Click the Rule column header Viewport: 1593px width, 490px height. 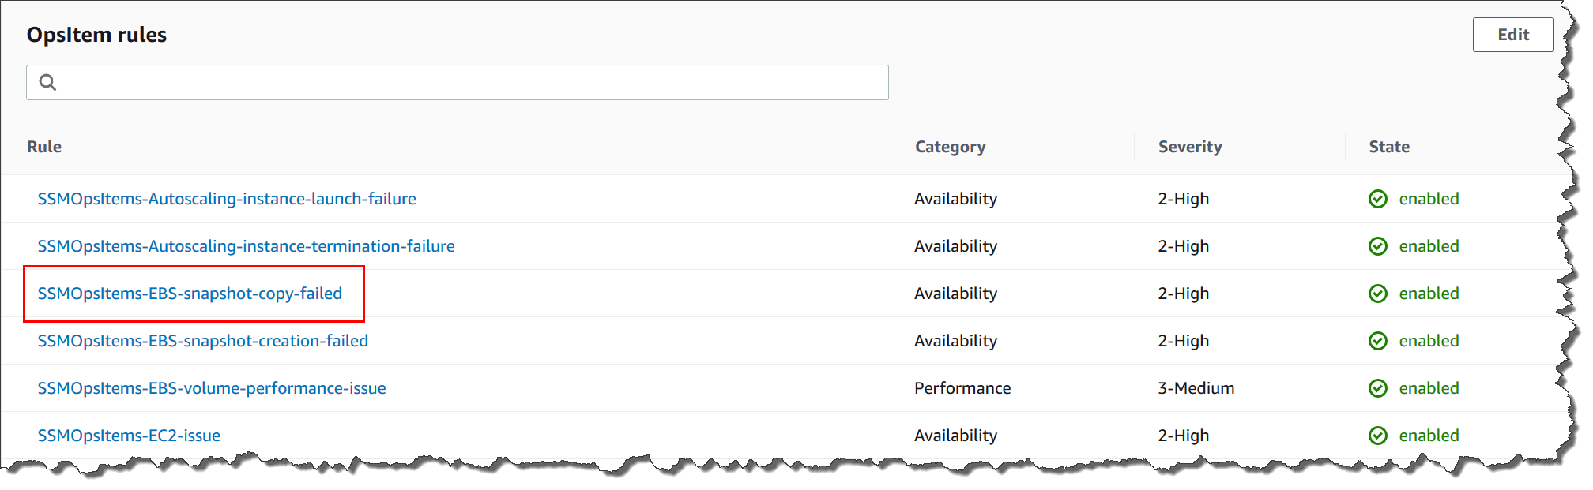pos(44,147)
